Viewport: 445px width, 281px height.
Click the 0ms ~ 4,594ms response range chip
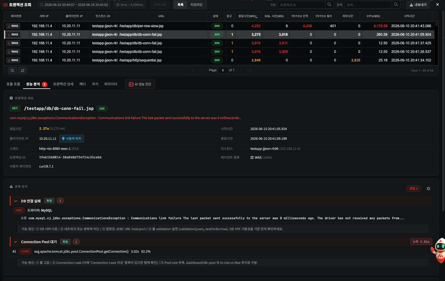pos(130,5)
